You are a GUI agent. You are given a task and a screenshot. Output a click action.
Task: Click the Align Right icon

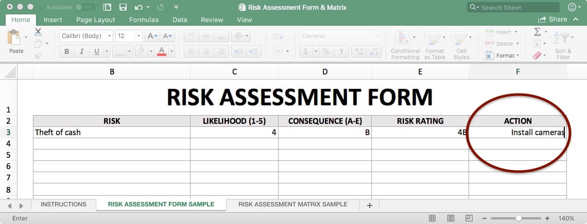pos(221,51)
